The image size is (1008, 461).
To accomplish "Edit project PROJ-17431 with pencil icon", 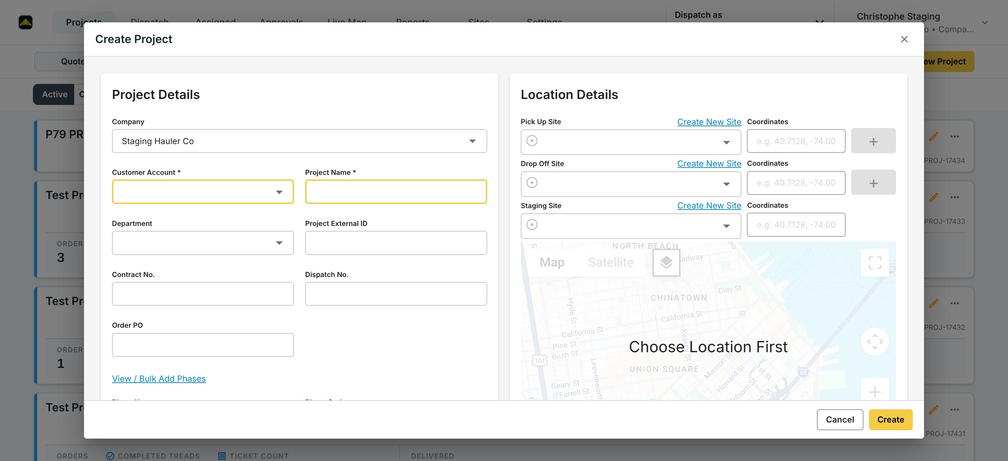I will 933,409.
